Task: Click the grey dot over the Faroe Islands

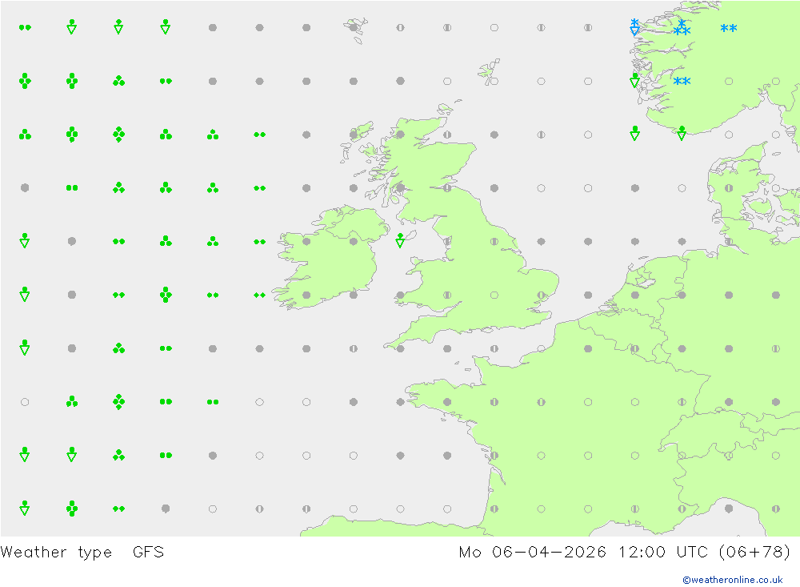Action: pos(353,27)
